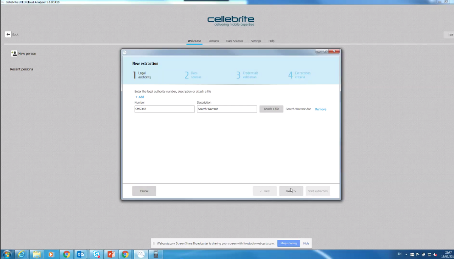Screen dimensions: 454x259
Task: Remove the attached Search Warrant.doc
Action: tap(320, 109)
